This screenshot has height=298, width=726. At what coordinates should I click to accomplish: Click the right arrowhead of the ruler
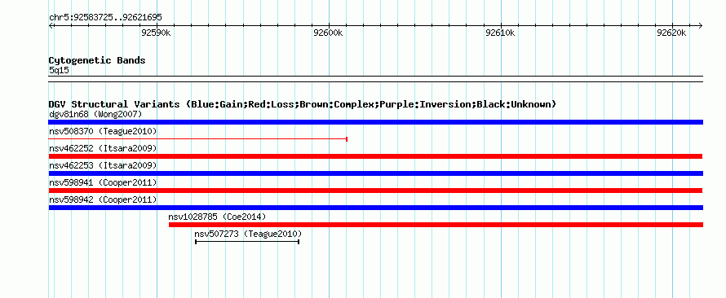701,25
